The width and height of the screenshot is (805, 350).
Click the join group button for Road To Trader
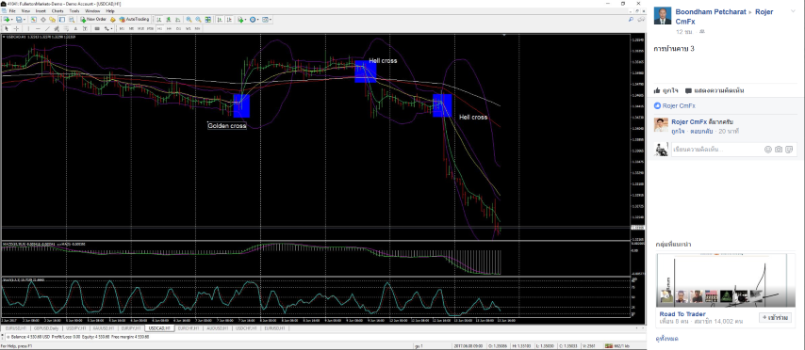tap(775, 318)
